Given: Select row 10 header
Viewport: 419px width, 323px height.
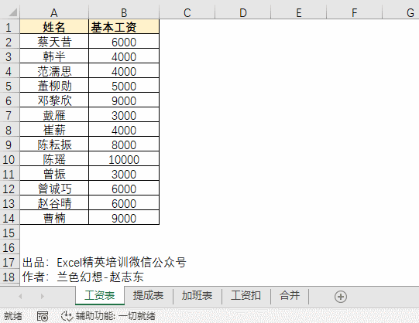Looking at the screenshot, I should [9, 160].
